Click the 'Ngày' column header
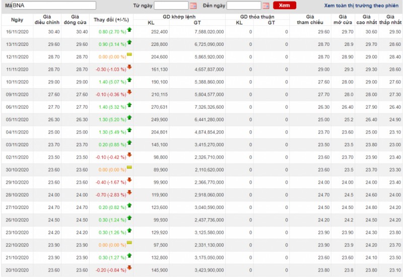 coord(17,20)
